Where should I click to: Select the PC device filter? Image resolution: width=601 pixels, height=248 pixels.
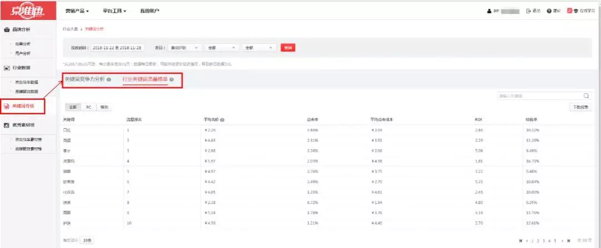[x=88, y=107]
